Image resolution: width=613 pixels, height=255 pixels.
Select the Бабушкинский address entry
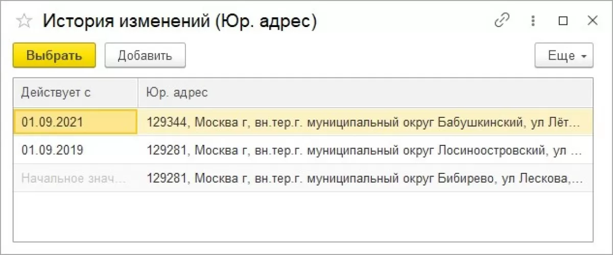tap(364, 122)
